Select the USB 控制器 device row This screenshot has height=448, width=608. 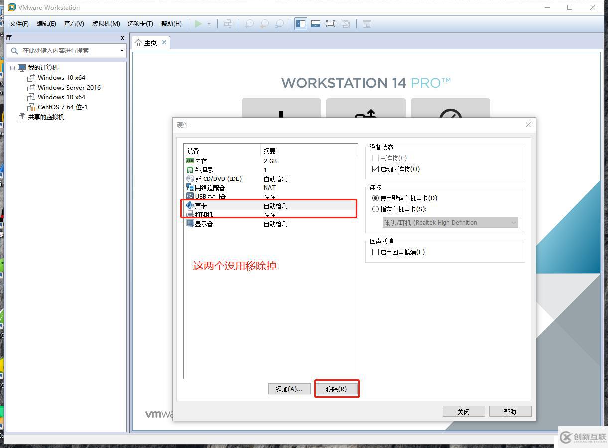pyautogui.click(x=270, y=197)
